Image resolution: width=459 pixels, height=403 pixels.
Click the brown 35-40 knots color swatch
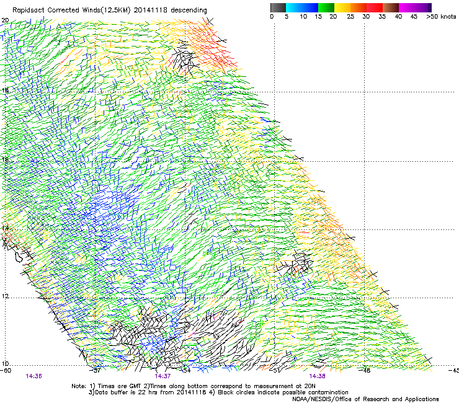(391, 7)
